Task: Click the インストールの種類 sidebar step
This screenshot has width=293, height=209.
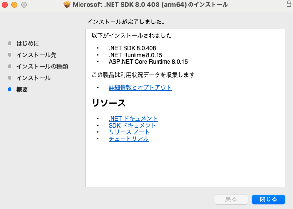Action: point(42,66)
